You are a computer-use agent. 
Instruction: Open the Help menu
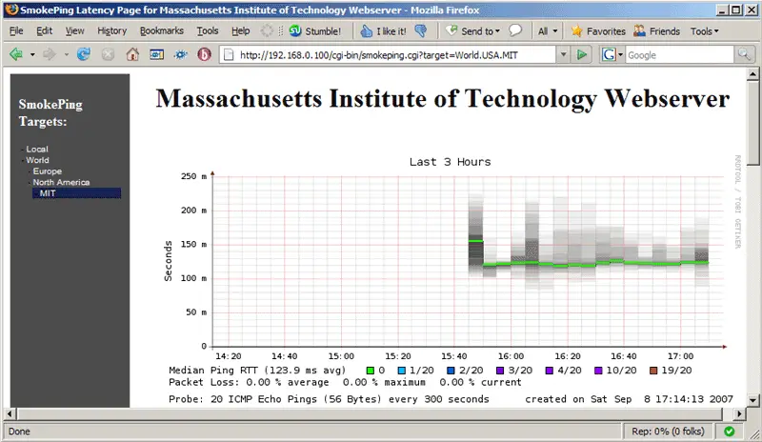pos(241,31)
